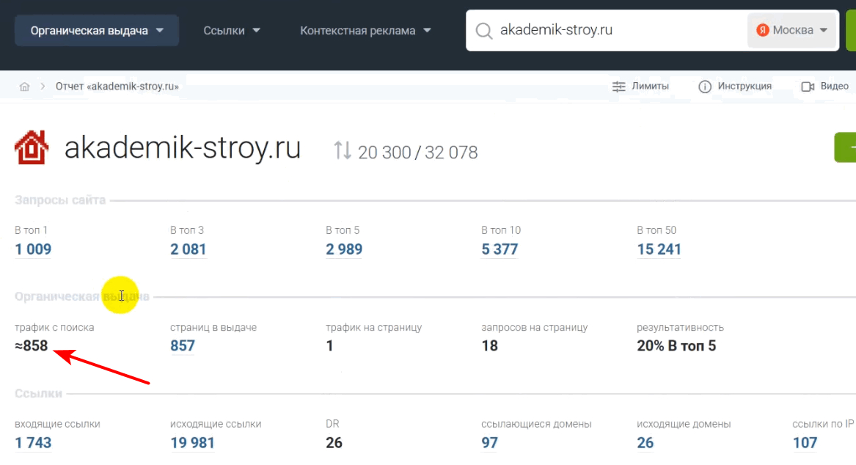
Task: Open the Москва region selector
Action: pos(792,31)
